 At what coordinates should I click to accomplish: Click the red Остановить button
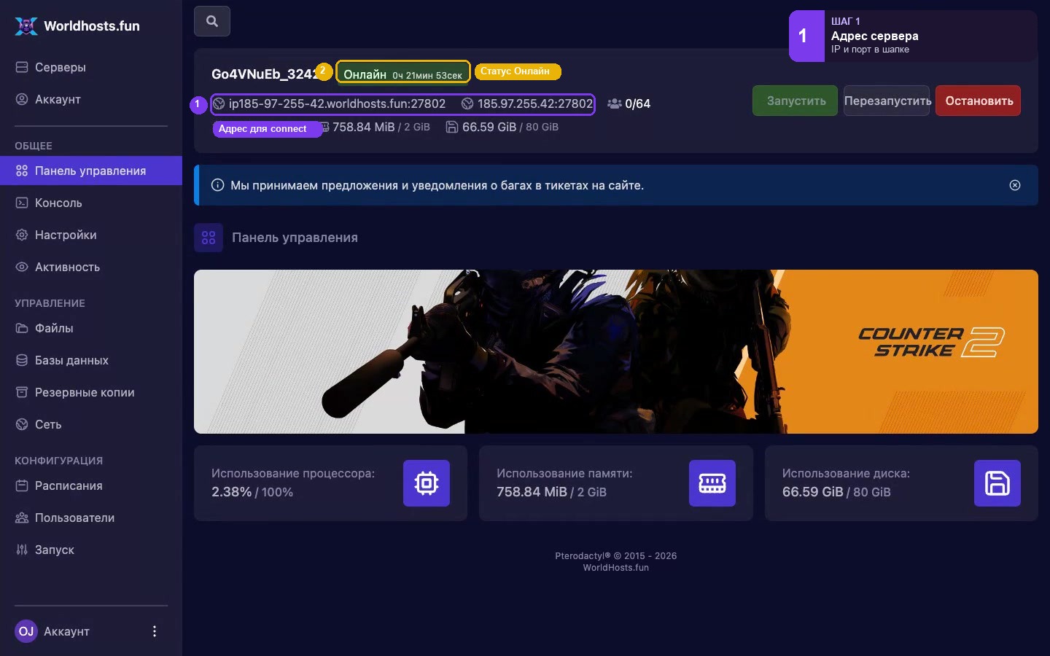coord(979,101)
